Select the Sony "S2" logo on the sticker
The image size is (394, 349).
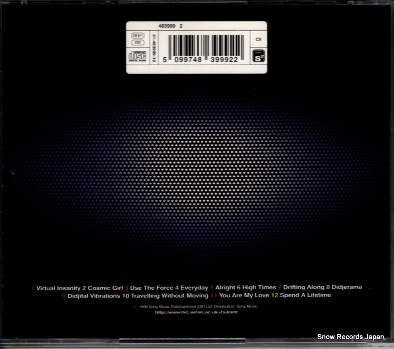(259, 56)
